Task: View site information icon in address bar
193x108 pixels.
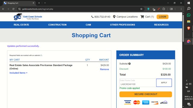Action: [19, 9]
